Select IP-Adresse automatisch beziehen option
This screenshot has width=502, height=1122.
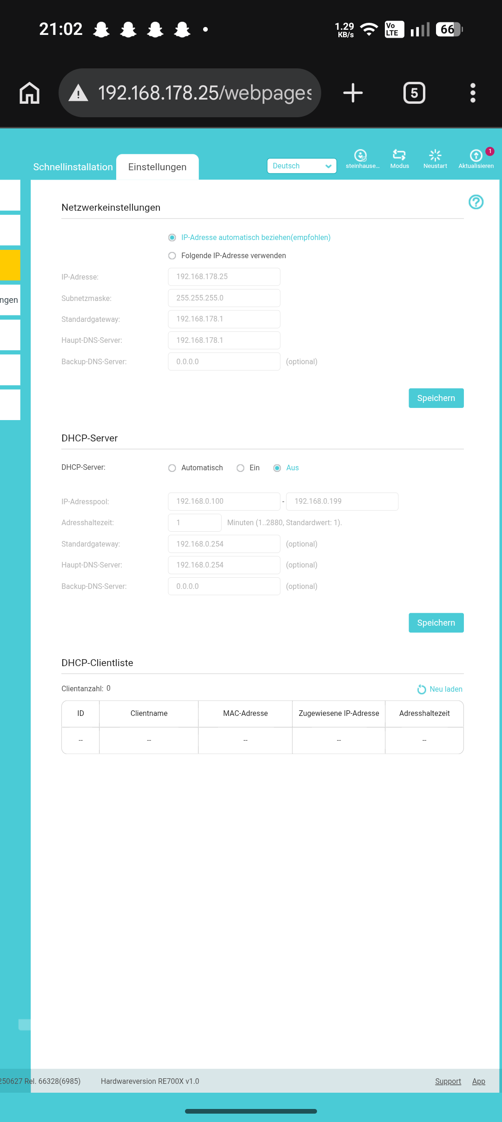point(172,238)
